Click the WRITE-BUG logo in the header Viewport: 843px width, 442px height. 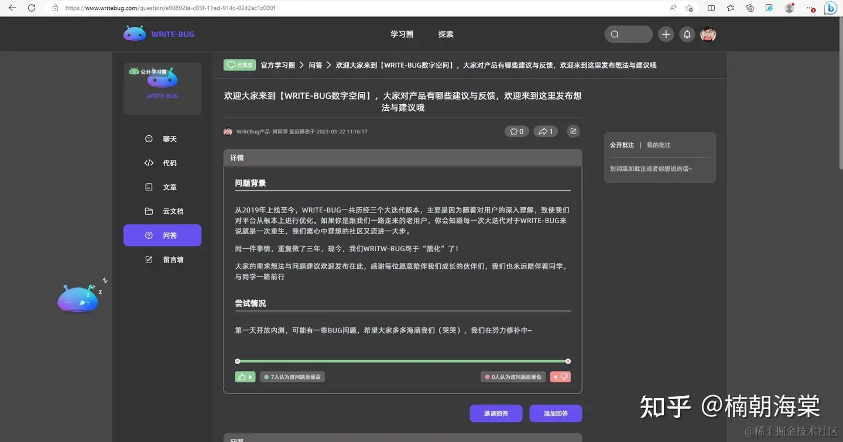pyautogui.click(x=159, y=34)
